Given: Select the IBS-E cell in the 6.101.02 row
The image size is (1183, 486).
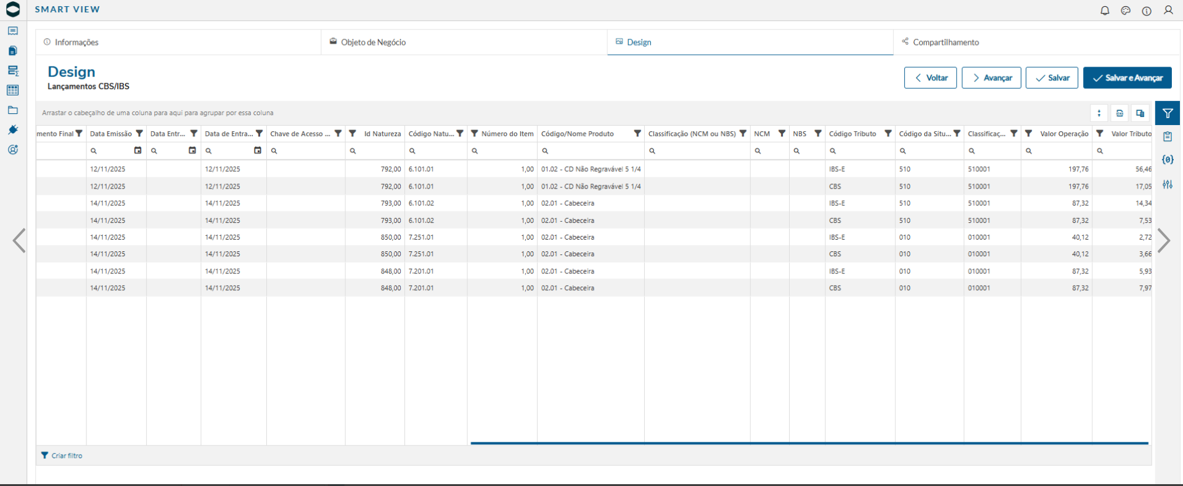Looking at the screenshot, I should point(860,203).
